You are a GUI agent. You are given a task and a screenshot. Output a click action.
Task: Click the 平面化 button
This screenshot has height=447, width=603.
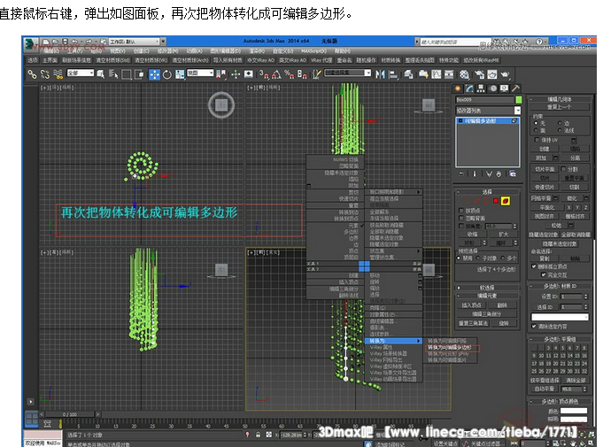click(x=547, y=207)
